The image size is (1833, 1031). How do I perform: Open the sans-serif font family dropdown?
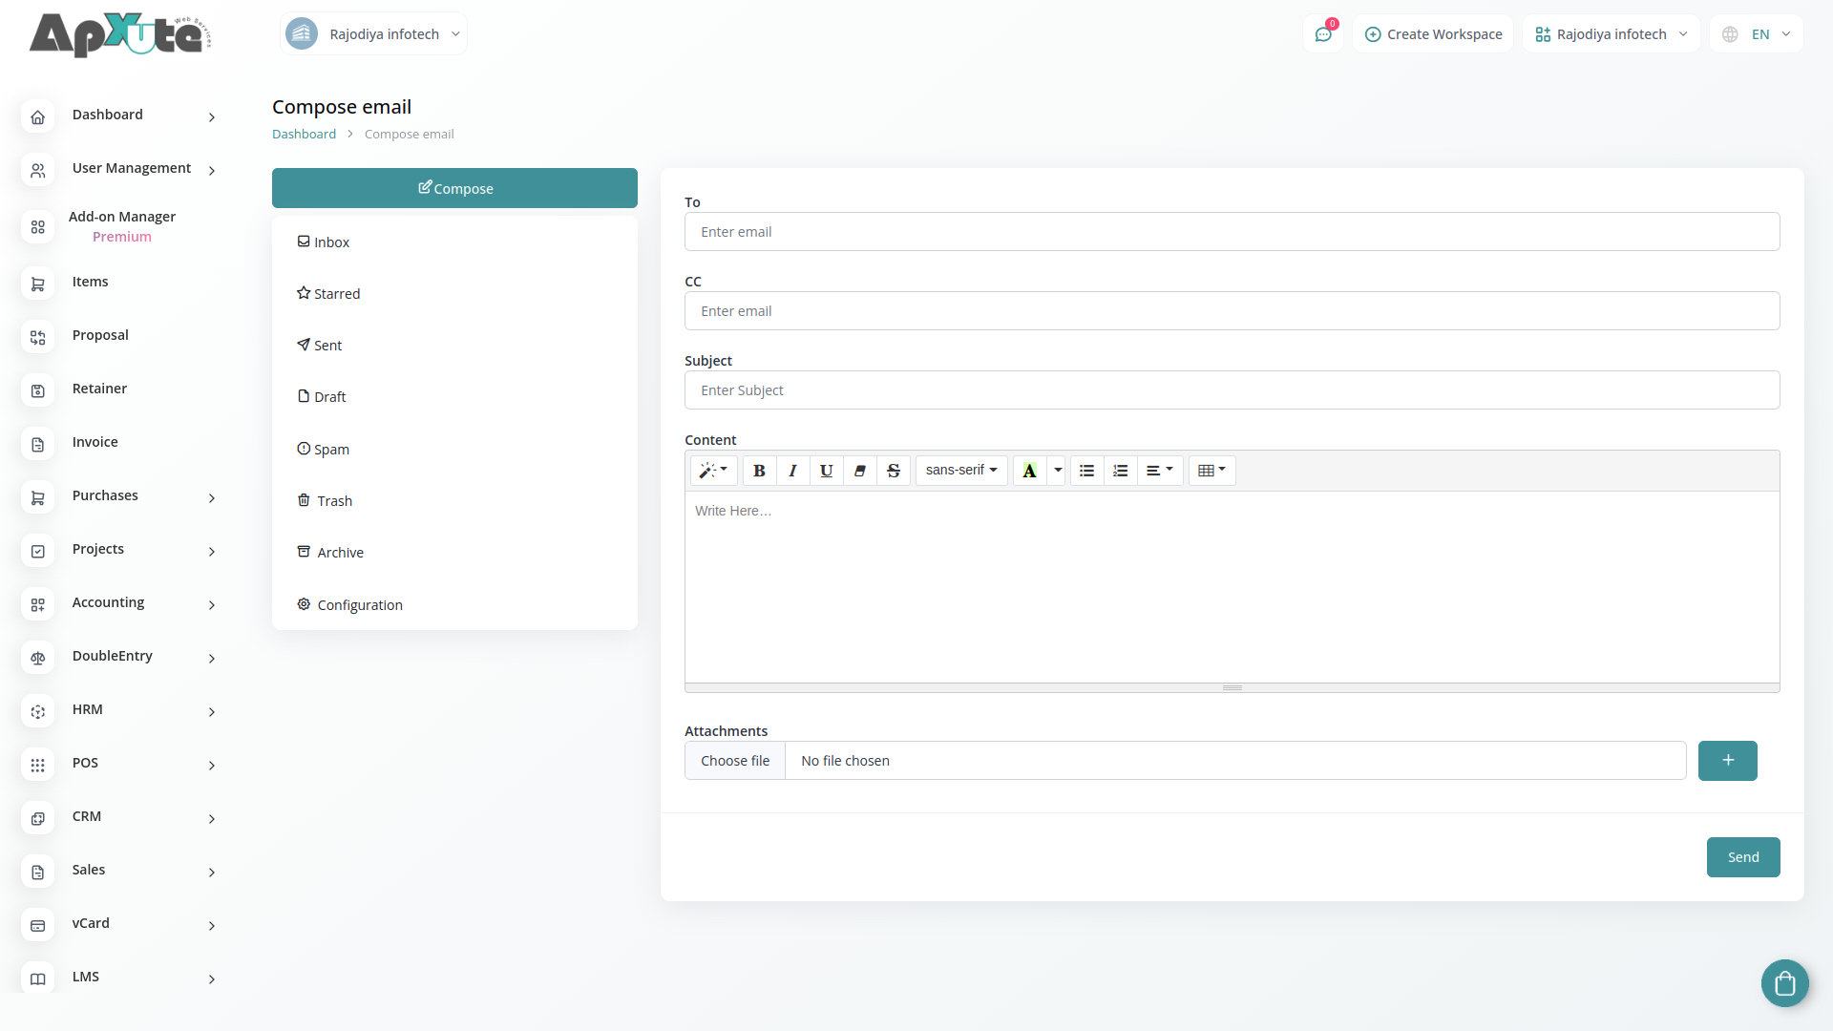click(x=960, y=471)
